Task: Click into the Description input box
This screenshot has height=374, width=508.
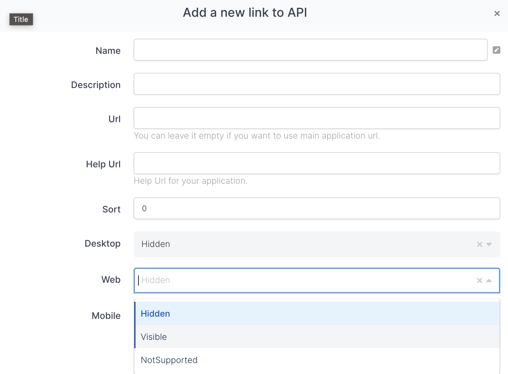Action: pos(317,84)
